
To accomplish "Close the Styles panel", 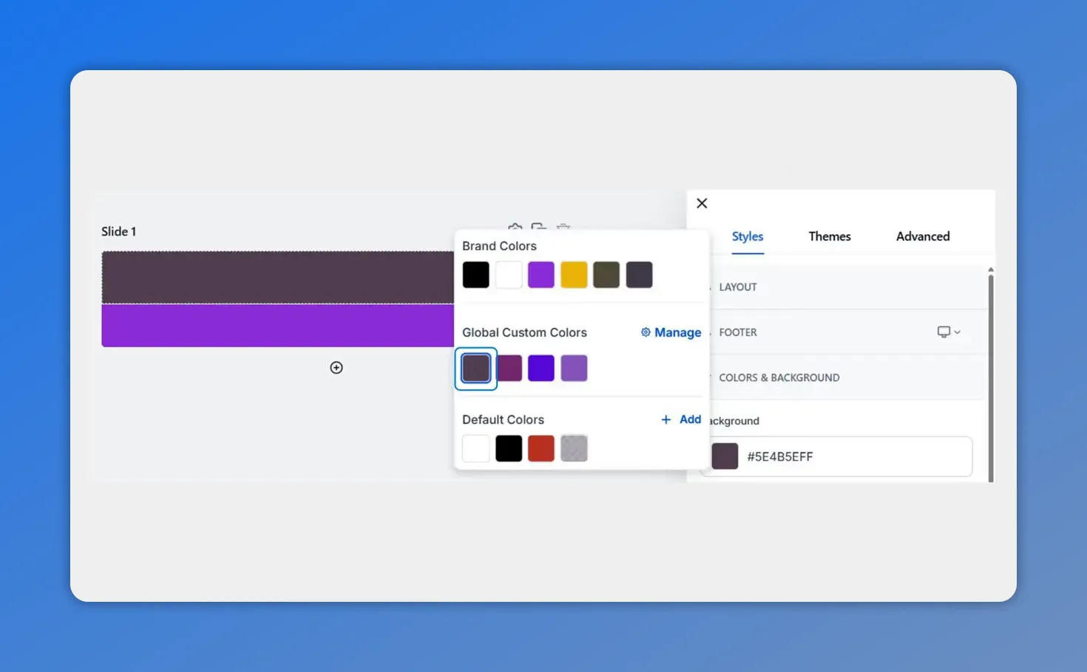I will pyautogui.click(x=701, y=203).
